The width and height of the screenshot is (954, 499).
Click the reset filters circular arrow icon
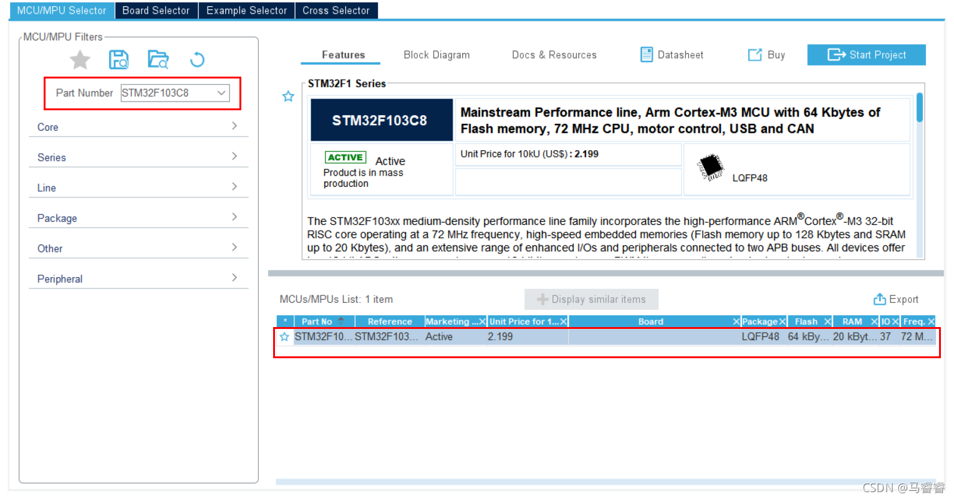pos(197,60)
